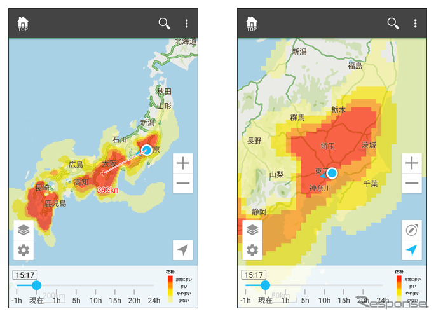Toggle the blue location tracking arrow

412,250
